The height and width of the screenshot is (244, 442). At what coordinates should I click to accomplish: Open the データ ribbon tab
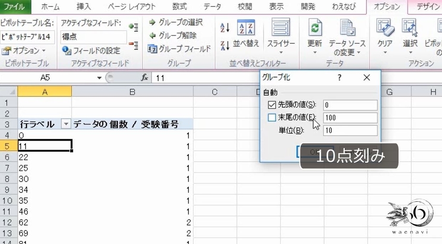click(x=212, y=7)
